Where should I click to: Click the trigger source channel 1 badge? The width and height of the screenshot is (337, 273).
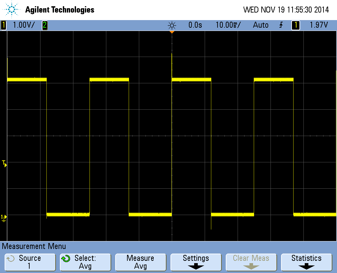click(296, 25)
